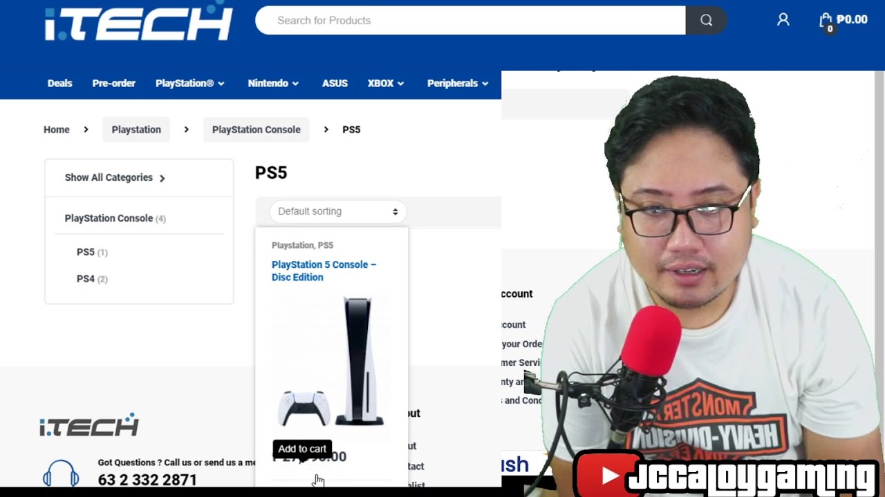The width and height of the screenshot is (885, 497).
Task: Click phone number 63 2 332 2871
Action: [147, 480]
